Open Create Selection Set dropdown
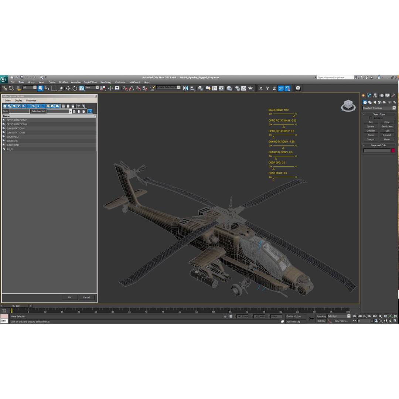Image resolution: width=399 pixels, height=399 pixels. point(168,87)
